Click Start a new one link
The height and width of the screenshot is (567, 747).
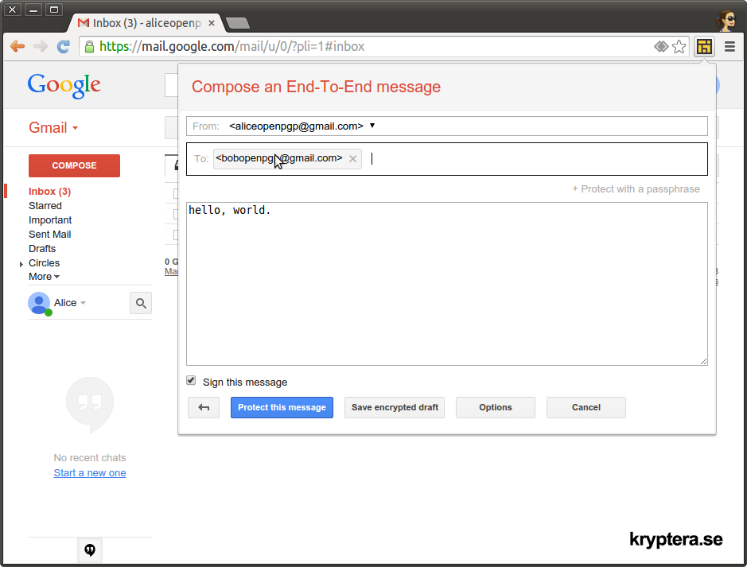(x=90, y=473)
